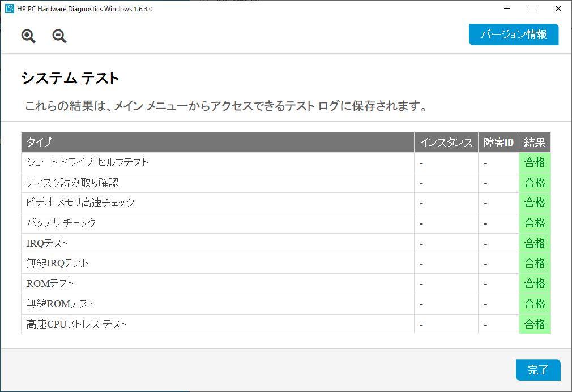Click the 障害ID column header

pyautogui.click(x=499, y=142)
